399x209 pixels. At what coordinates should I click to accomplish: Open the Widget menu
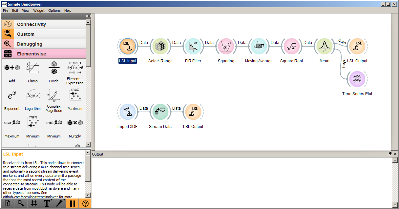pos(39,10)
